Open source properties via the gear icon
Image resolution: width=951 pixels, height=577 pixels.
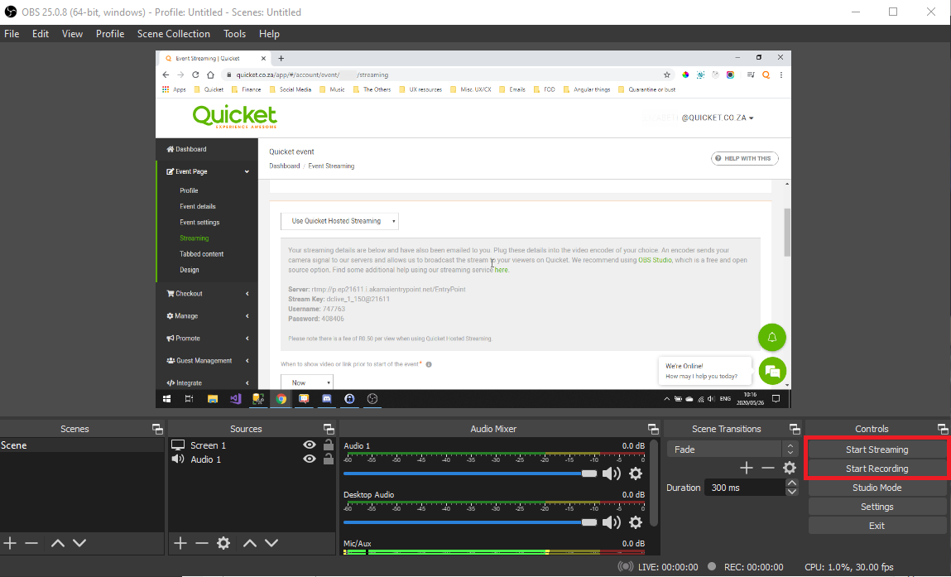coord(222,543)
